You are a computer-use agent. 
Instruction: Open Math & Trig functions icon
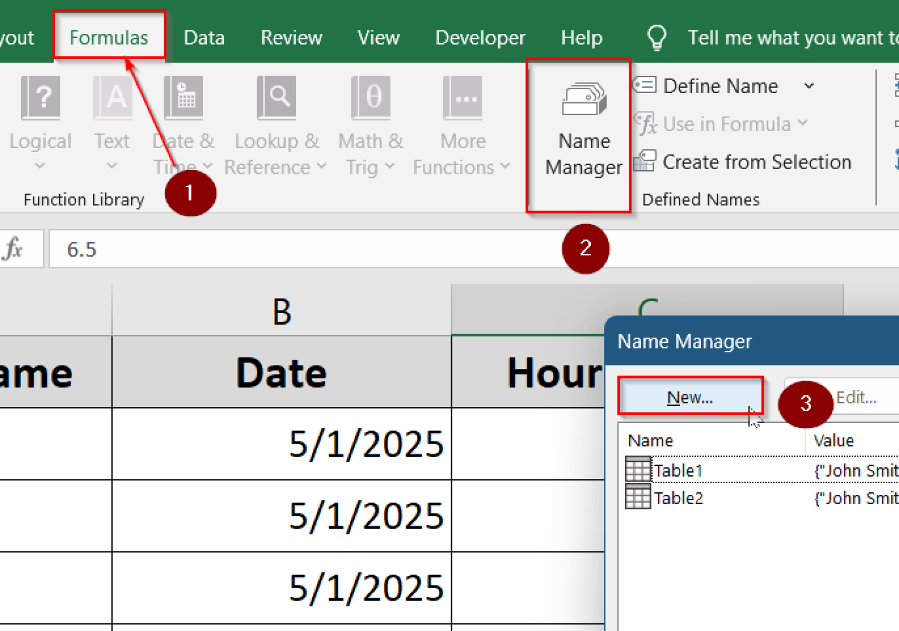tap(370, 98)
